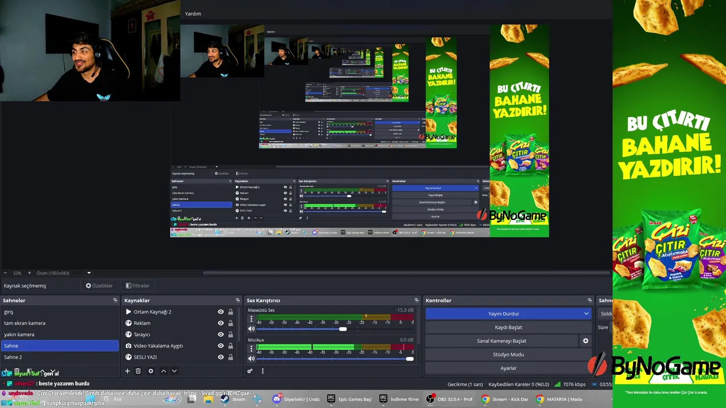Open Ayarlar settings

coord(508,368)
